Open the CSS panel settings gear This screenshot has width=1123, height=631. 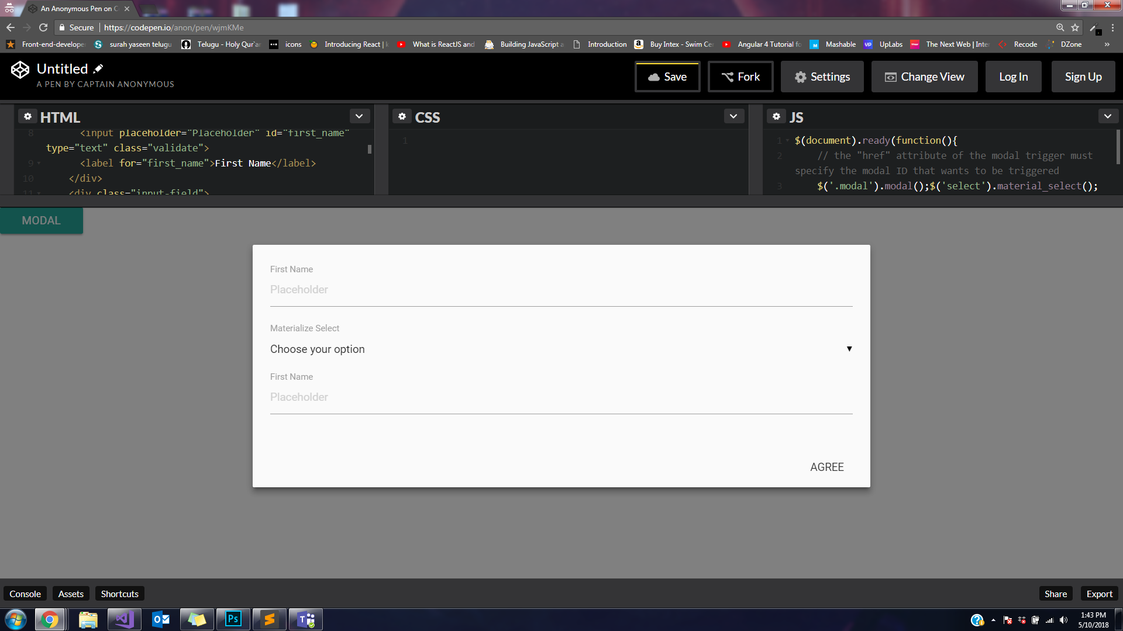click(402, 116)
